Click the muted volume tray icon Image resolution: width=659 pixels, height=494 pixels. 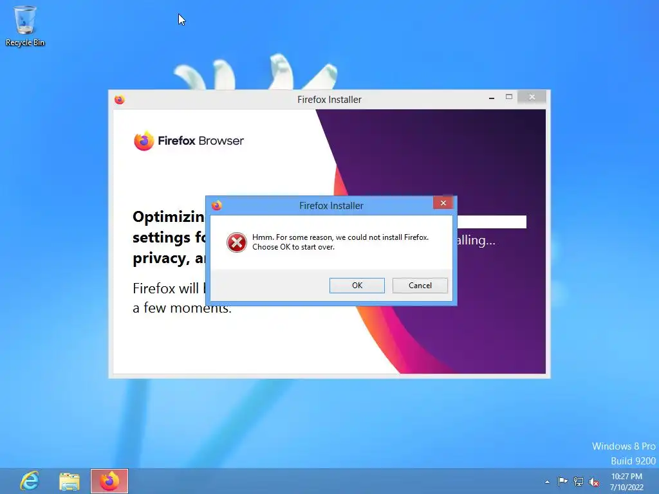point(594,482)
